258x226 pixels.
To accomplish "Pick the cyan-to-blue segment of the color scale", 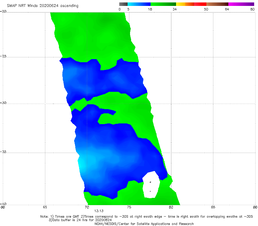I will point(139,4).
